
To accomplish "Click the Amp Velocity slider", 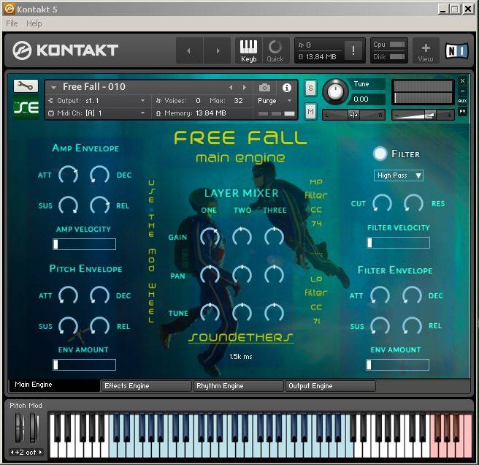I will pyautogui.click(x=84, y=244).
